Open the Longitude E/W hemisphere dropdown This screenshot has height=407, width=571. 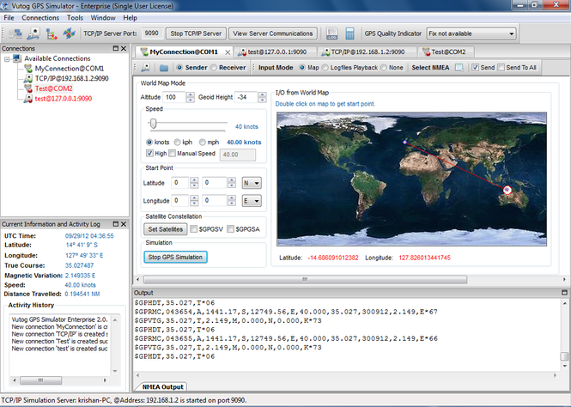(x=252, y=201)
